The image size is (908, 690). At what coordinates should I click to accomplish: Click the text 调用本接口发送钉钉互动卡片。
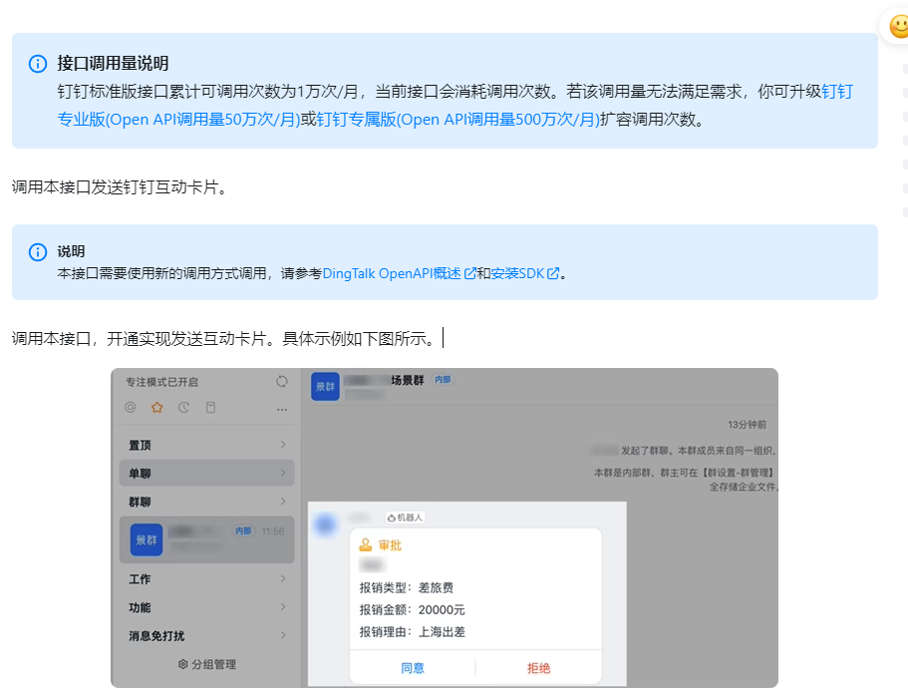point(120,187)
